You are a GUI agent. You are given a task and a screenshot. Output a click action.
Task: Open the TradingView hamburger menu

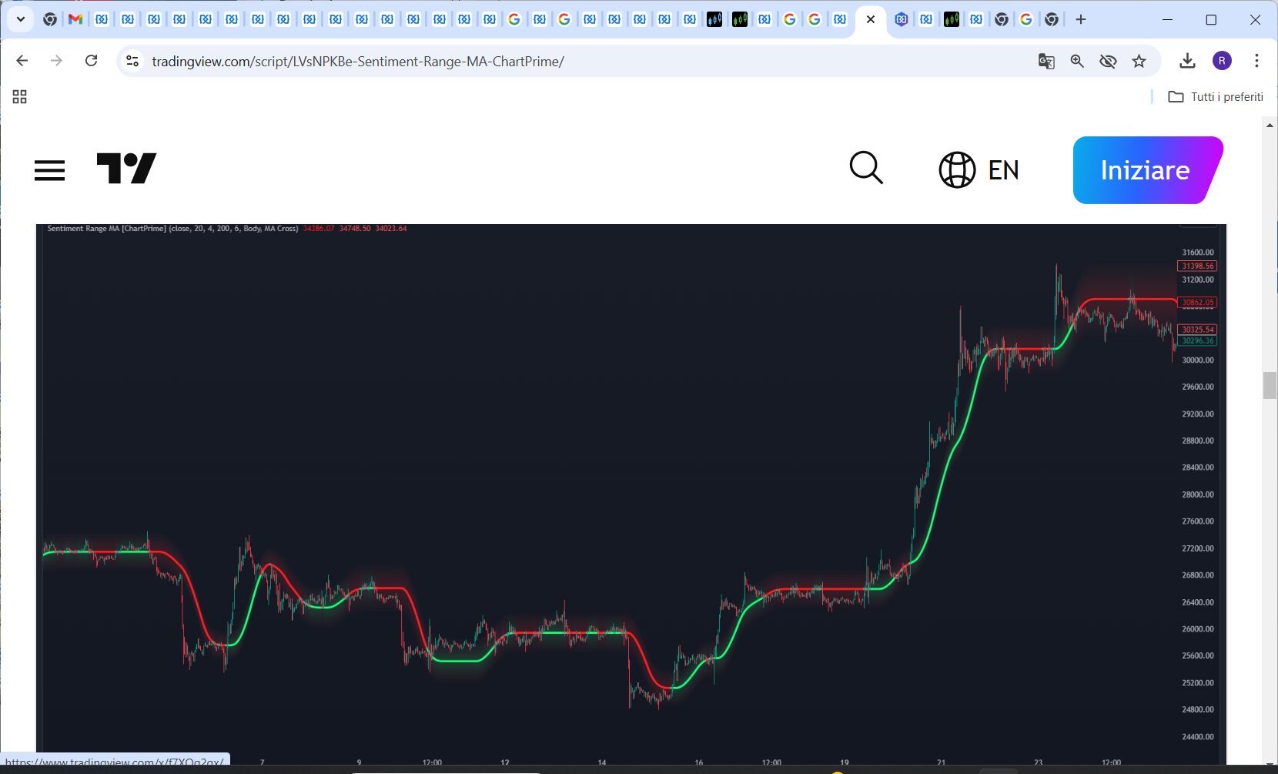tap(50, 170)
